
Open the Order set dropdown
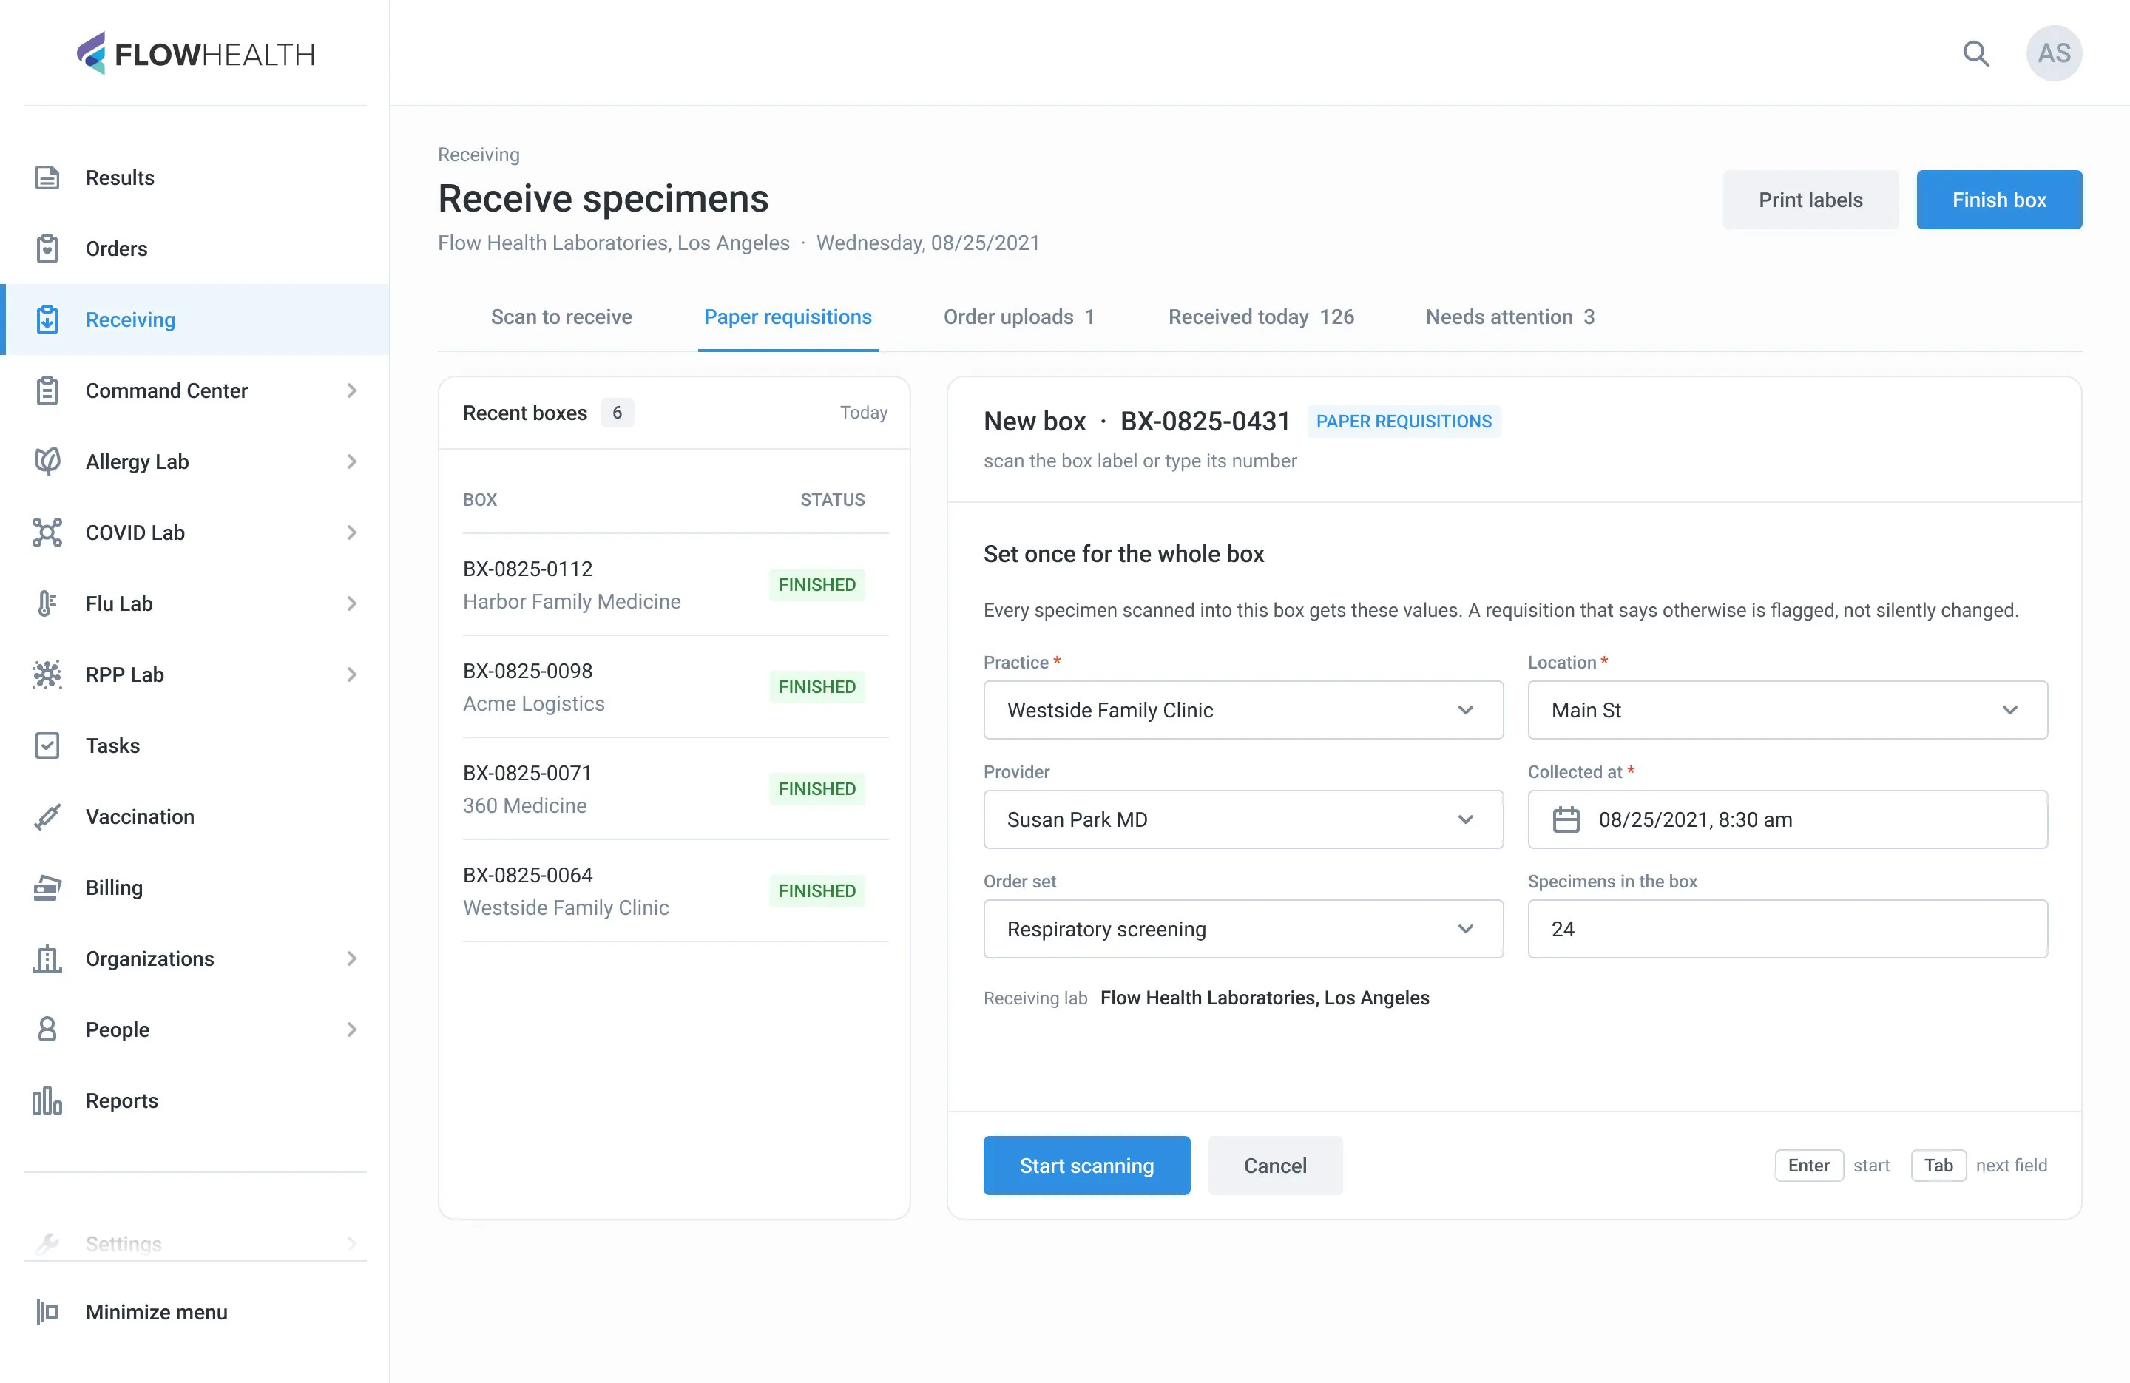(x=1242, y=929)
